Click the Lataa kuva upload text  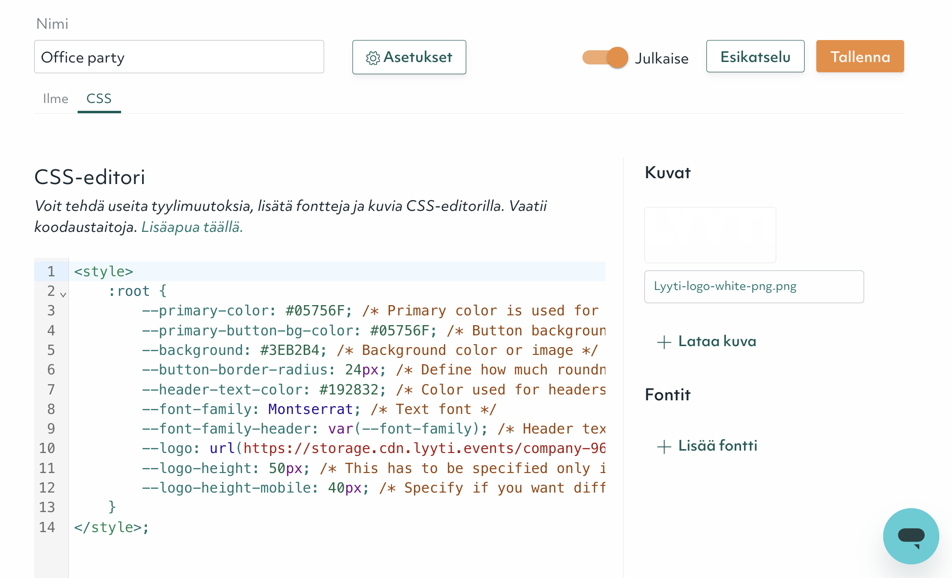click(x=717, y=341)
